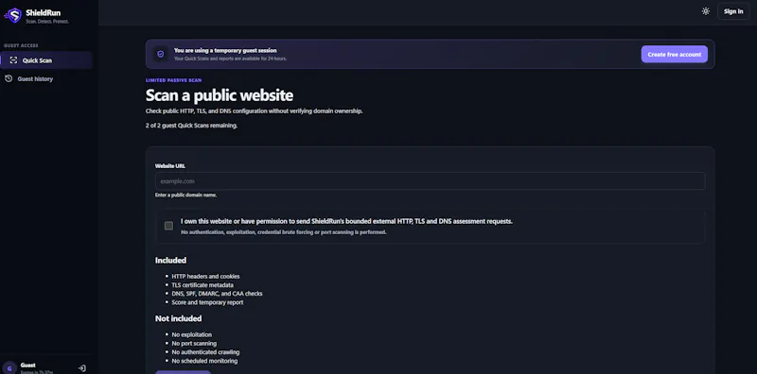
Task: Click the 'Not included' section heading
Action: (x=178, y=318)
